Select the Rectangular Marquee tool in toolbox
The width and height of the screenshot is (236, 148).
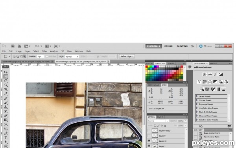coord(6,77)
